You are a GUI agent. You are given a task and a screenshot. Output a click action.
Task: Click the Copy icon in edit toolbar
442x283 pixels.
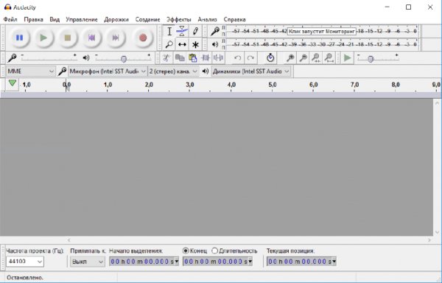click(x=180, y=58)
